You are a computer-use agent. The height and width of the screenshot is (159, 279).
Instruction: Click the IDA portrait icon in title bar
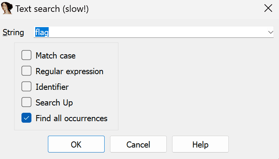pyautogui.click(x=7, y=8)
